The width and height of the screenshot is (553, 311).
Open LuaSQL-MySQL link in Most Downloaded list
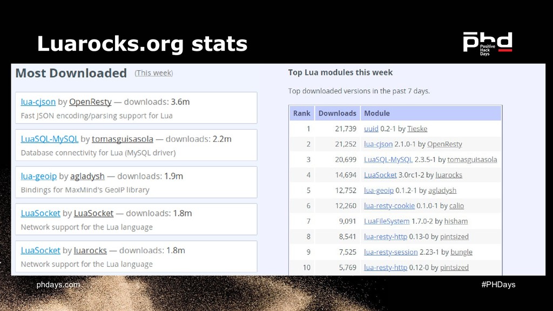49,139
